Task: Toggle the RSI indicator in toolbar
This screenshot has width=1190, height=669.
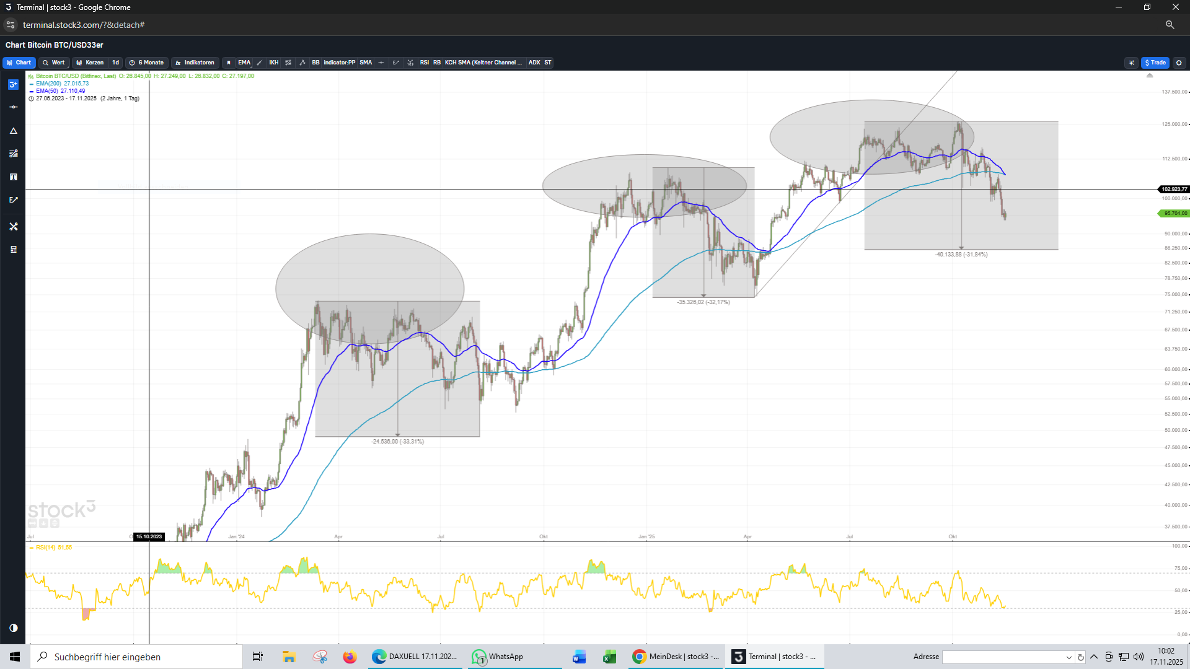Action: [x=424, y=63]
